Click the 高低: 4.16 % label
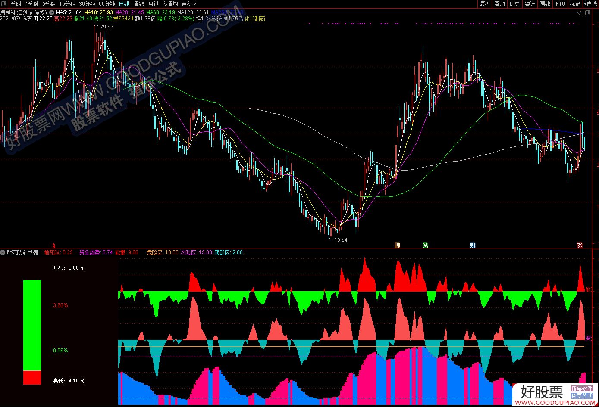 pos(69,381)
